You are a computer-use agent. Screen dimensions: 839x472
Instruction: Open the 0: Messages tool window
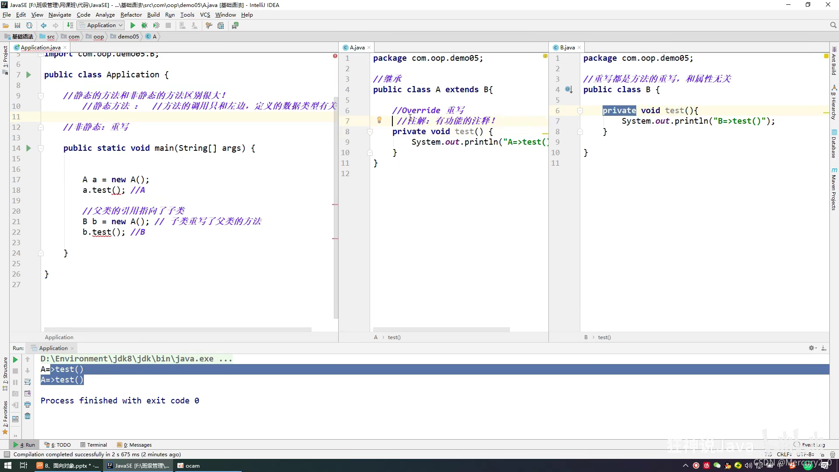tap(135, 445)
